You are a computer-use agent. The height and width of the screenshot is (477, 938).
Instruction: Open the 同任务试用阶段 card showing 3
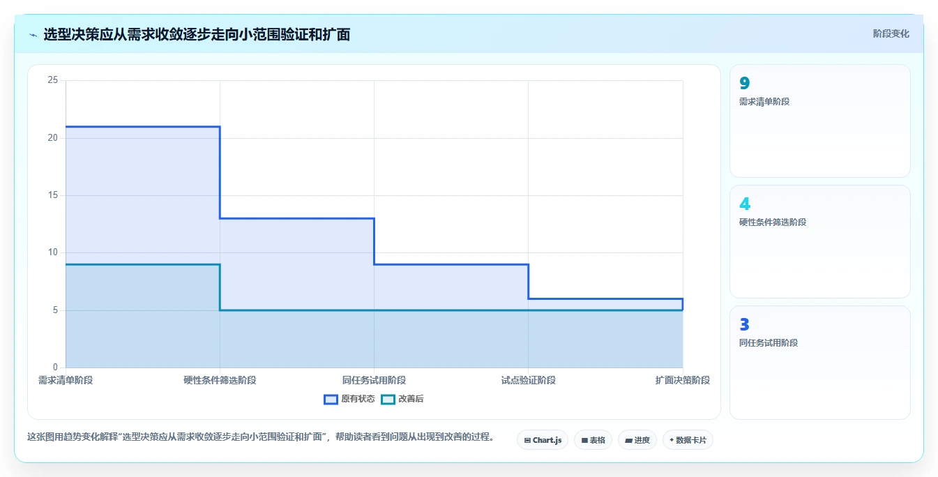pyautogui.click(x=820, y=363)
